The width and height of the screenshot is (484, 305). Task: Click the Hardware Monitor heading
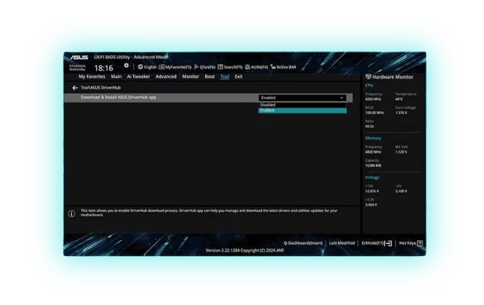(392, 77)
